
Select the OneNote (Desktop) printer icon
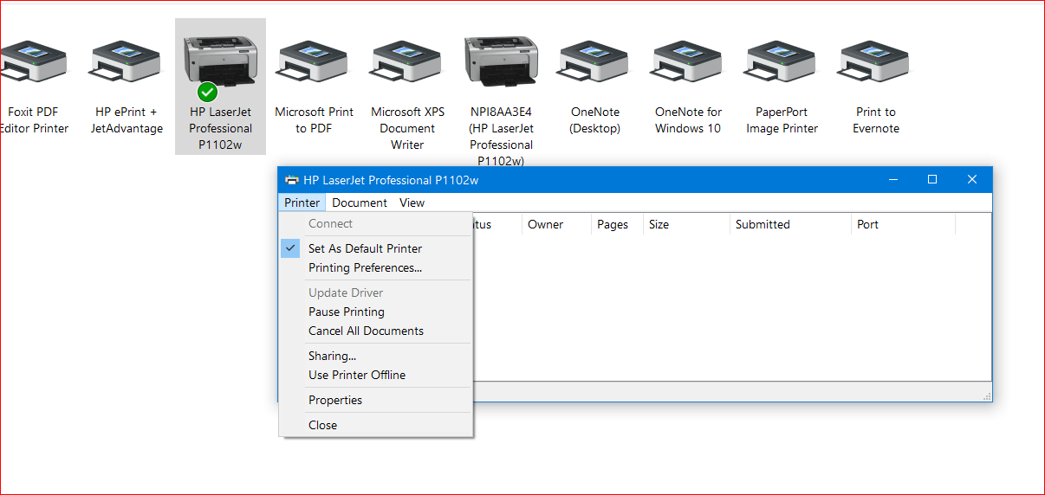click(594, 62)
